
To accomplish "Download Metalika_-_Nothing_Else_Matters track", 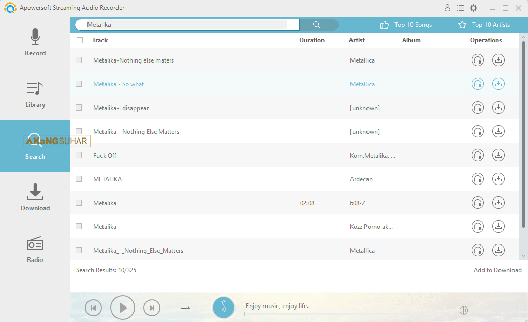I will (498, 250).
